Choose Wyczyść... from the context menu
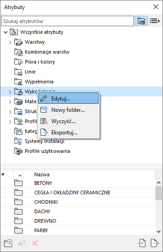This screenshot has height=252, width=163. tap(68, 121)
